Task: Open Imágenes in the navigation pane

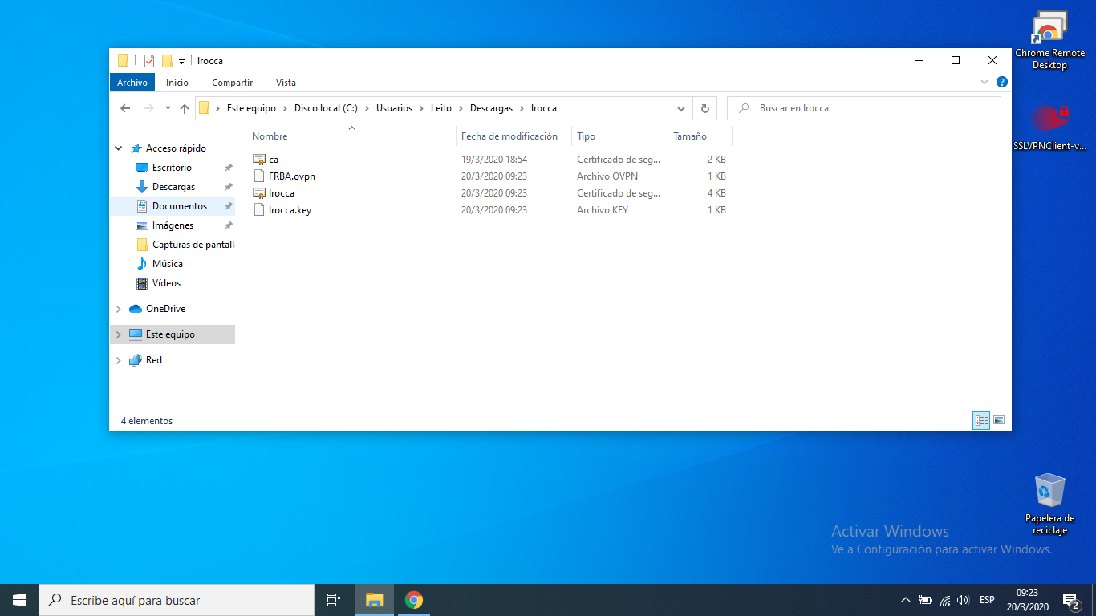Action: [x=173, y=225]
